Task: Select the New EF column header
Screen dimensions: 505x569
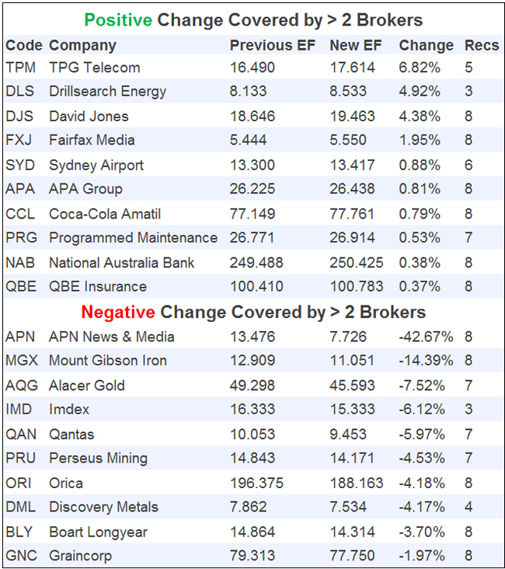Action: (x=356, y=46)
